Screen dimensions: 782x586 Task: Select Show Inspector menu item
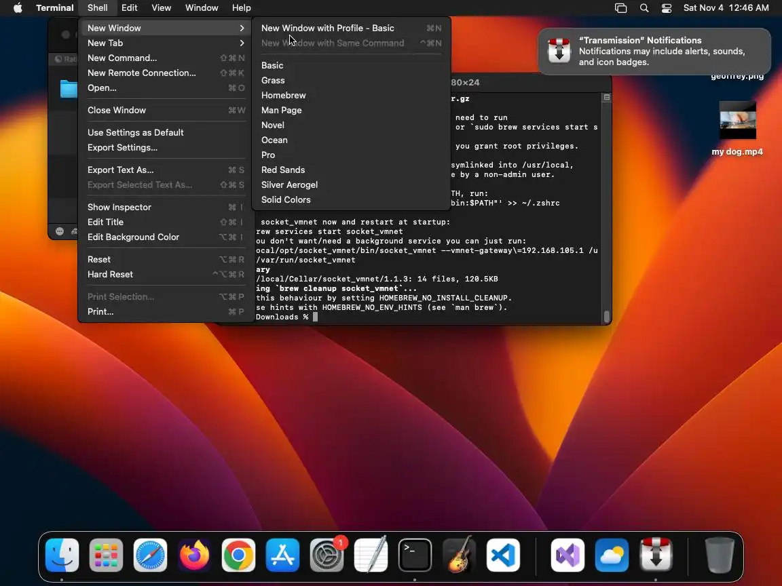(166, 208)
